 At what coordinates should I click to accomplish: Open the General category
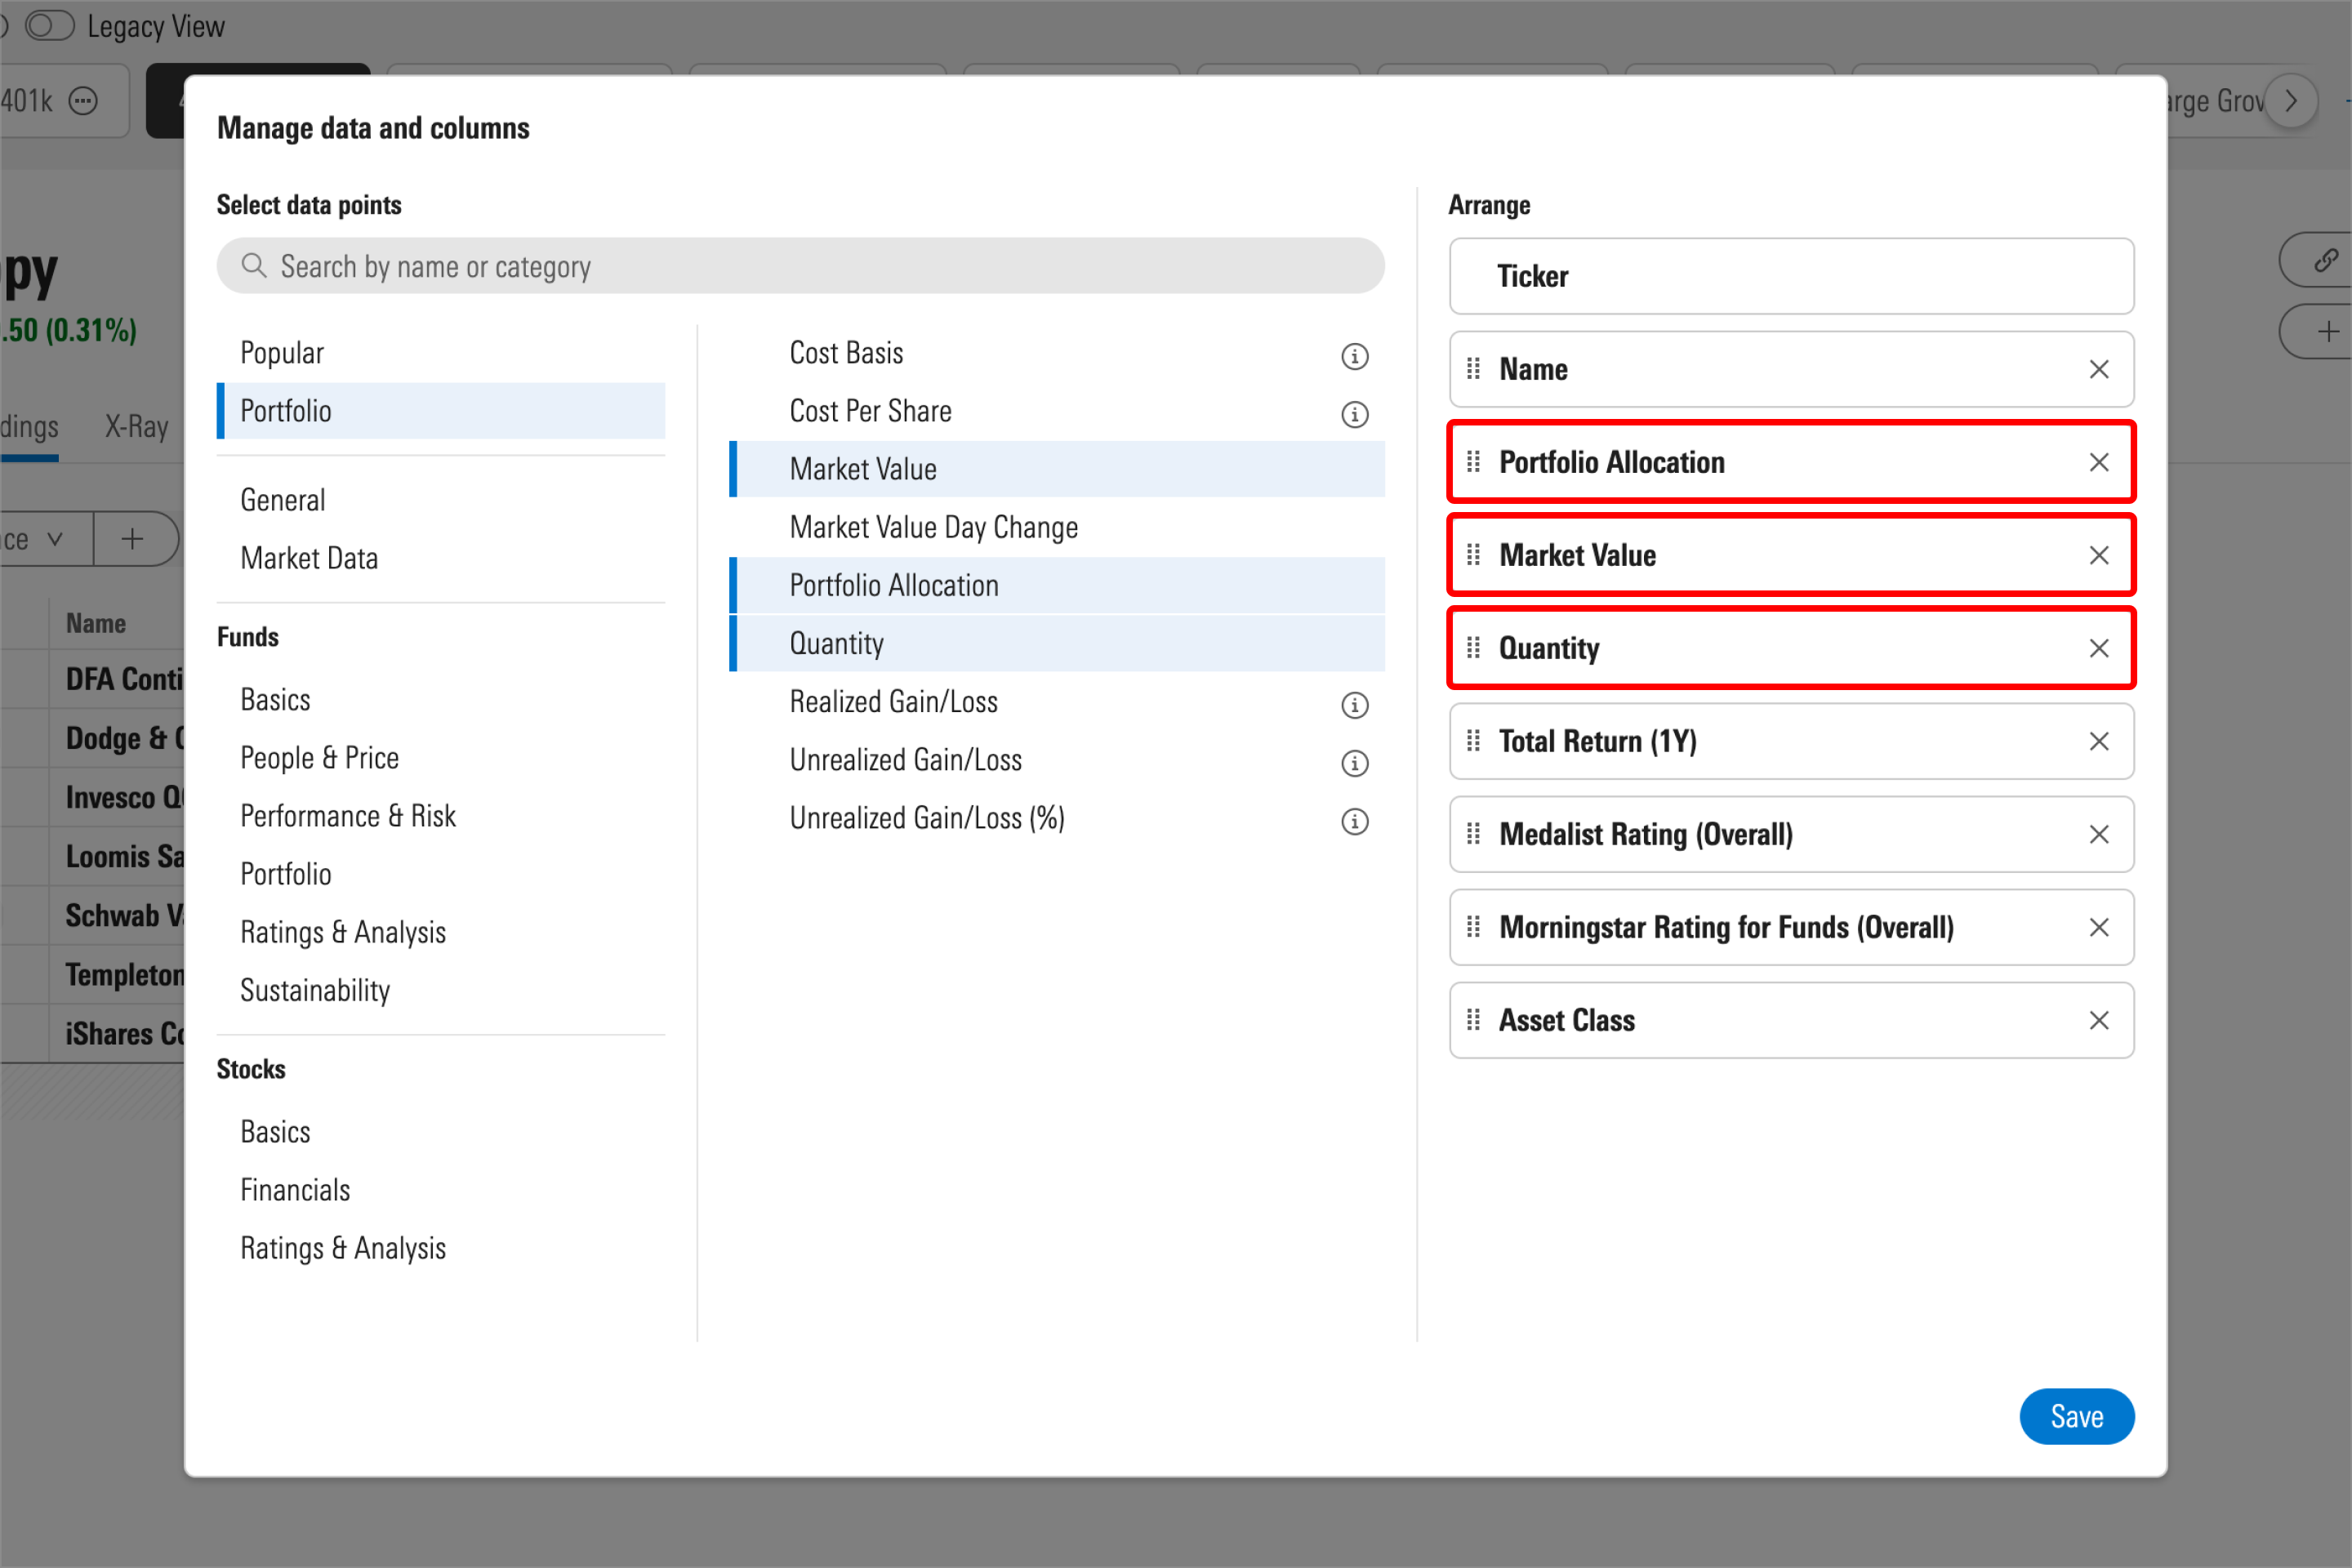pyautogui.click(x=441, y=500)
